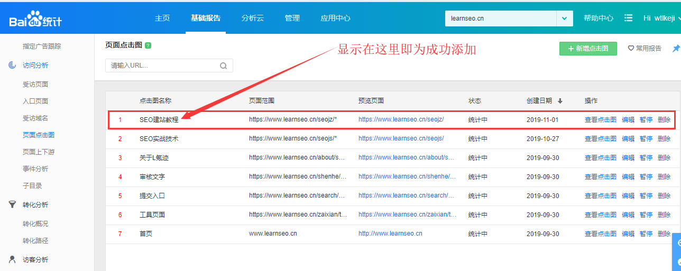The height and width of the screenshot is (271, 681).
Task: Click the 访客分析 person icon
Action: (x=12, y=259)
